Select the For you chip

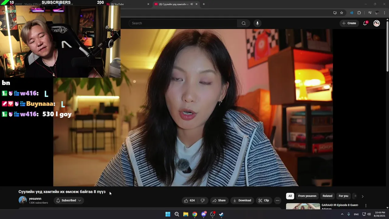[343, 196]
